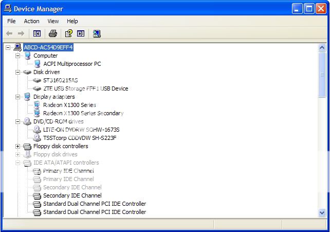
Task: Open the Help menu
Action: pyautogui.click(x=72, y=21)
